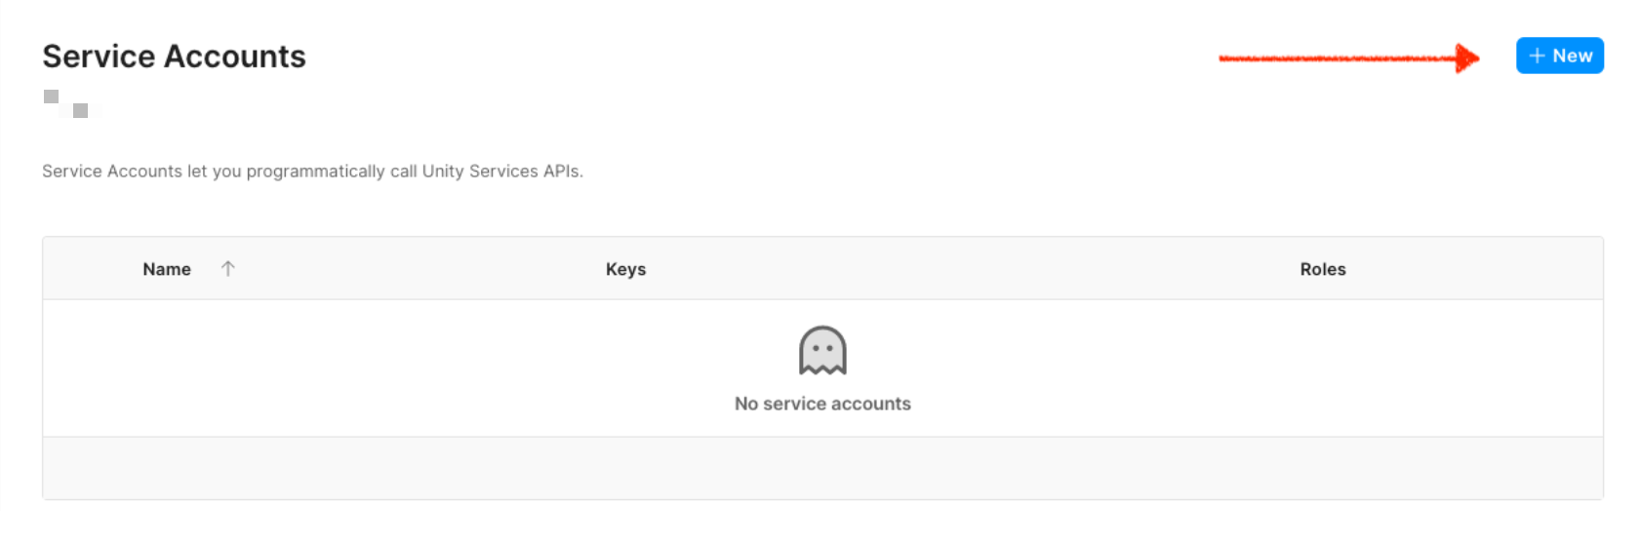The image size is (1641, 542).
Task: Click the Service Accounts description text
Action: click(x=312, y=172)
